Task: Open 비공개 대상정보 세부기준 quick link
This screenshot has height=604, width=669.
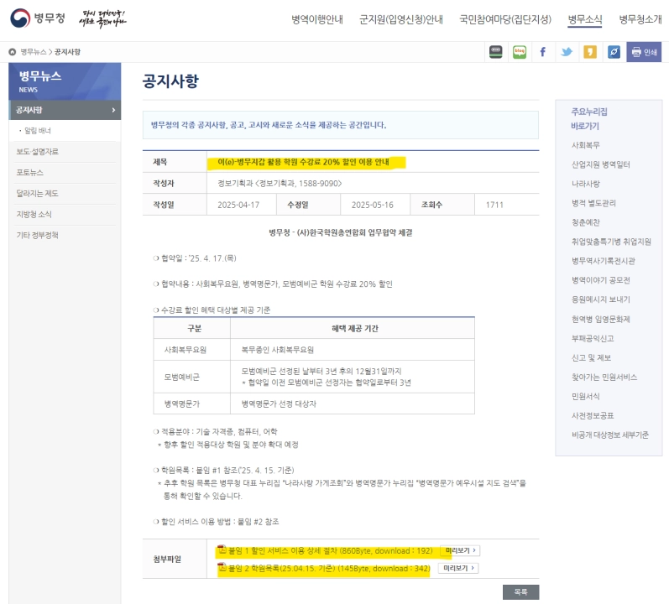Action: tap(610, 435)
